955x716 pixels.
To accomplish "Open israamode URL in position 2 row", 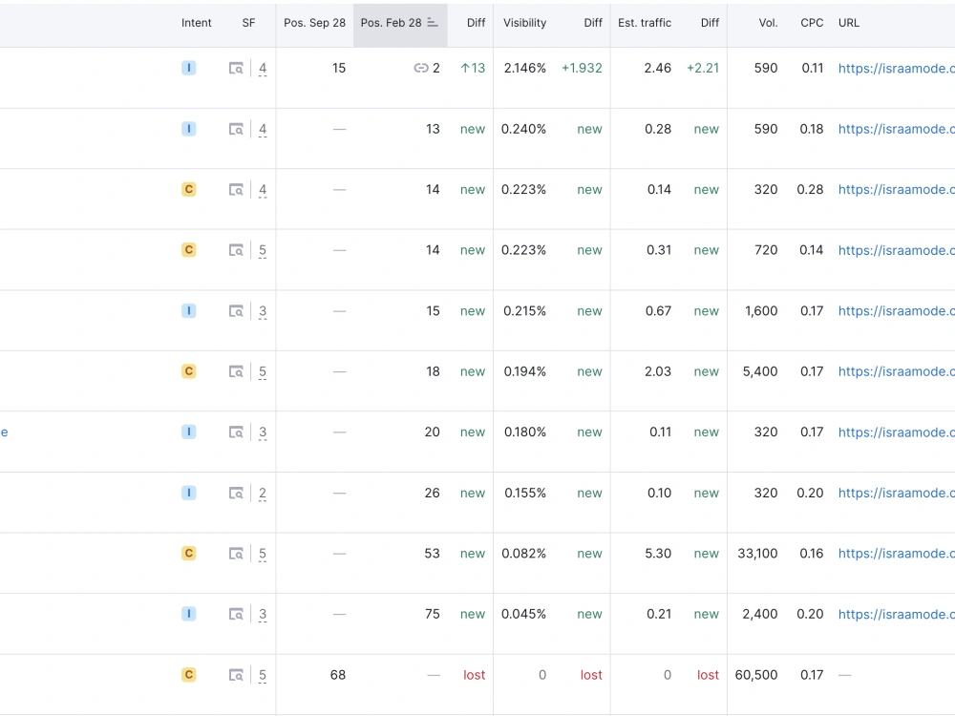I will point(897,68).
